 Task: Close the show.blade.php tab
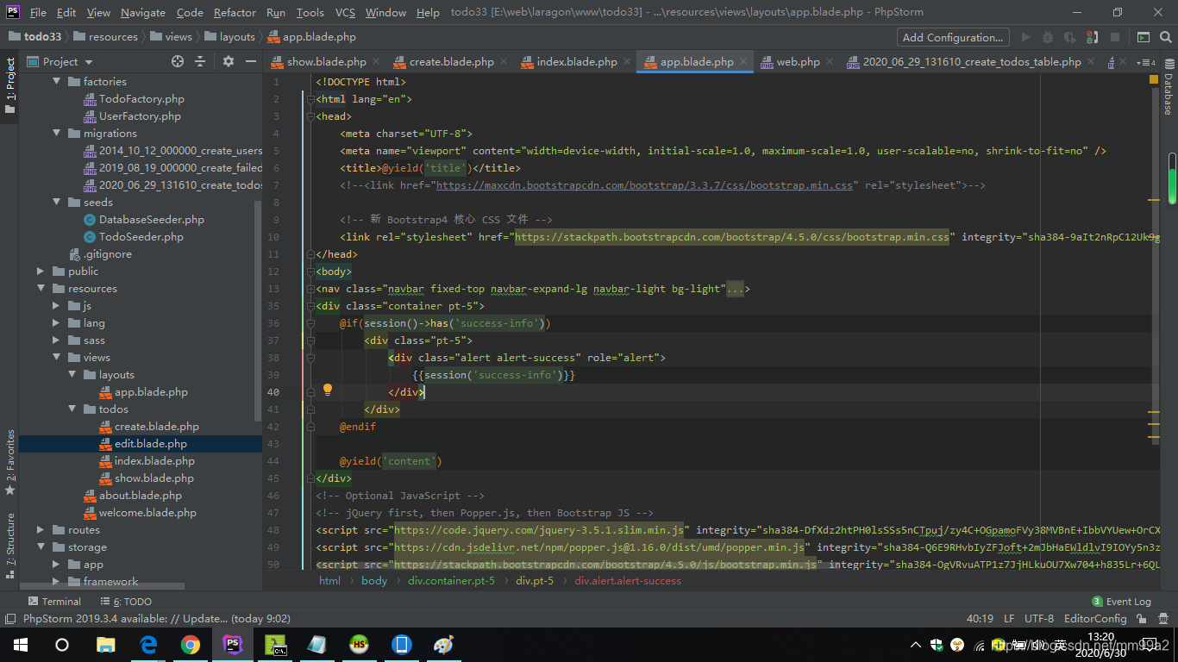point(375,62)
